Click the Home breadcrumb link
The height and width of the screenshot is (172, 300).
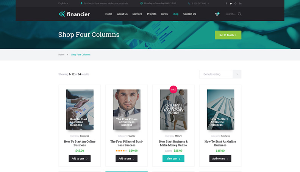pos(61,55)
